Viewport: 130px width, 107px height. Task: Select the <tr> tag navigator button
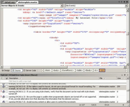tap(96, 70)
